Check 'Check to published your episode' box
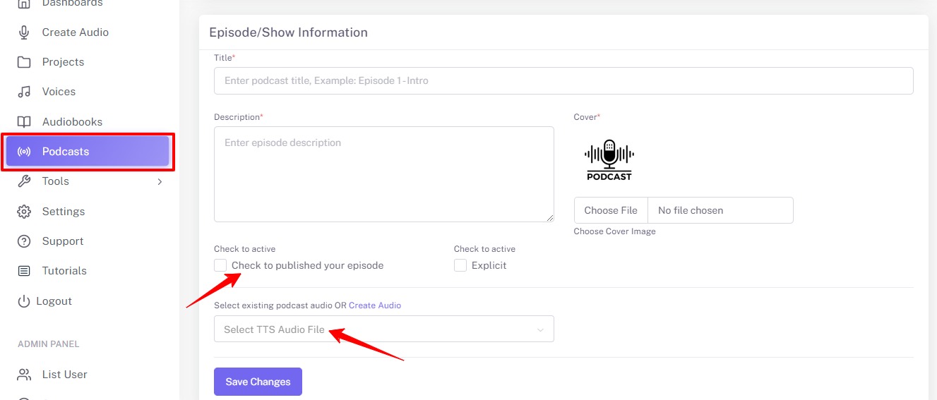 point(220,265)
